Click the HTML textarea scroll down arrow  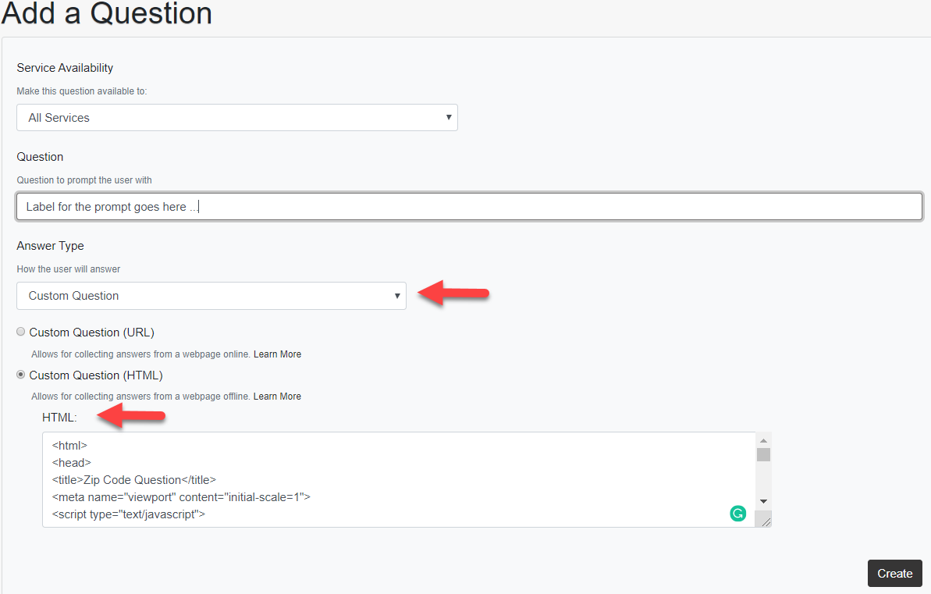(763, 501)
